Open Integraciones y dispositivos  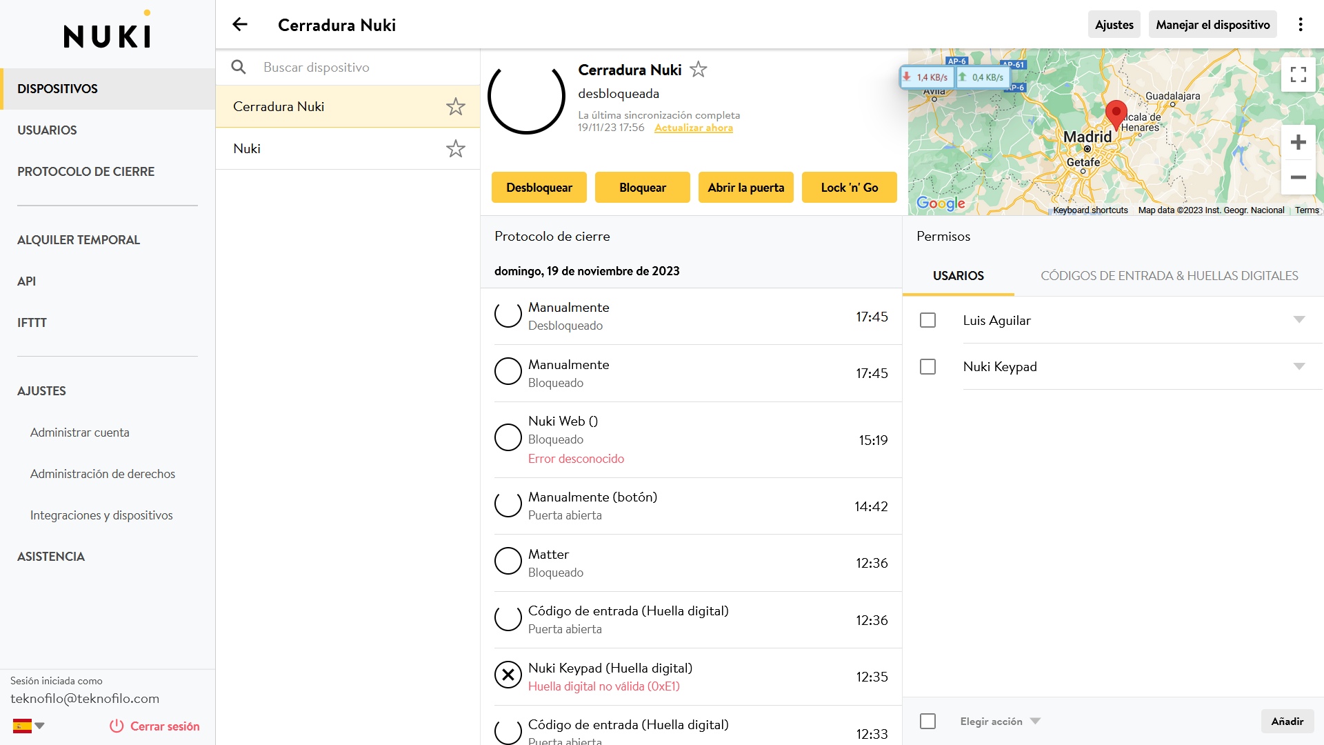(x=108, y=515)
